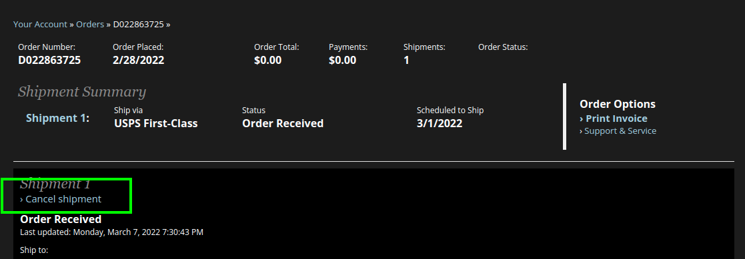This screenshot has width=745, height=259.
Task: Jump to Shipment 1: in the Shipment Summary
Action: pos(57,118)
